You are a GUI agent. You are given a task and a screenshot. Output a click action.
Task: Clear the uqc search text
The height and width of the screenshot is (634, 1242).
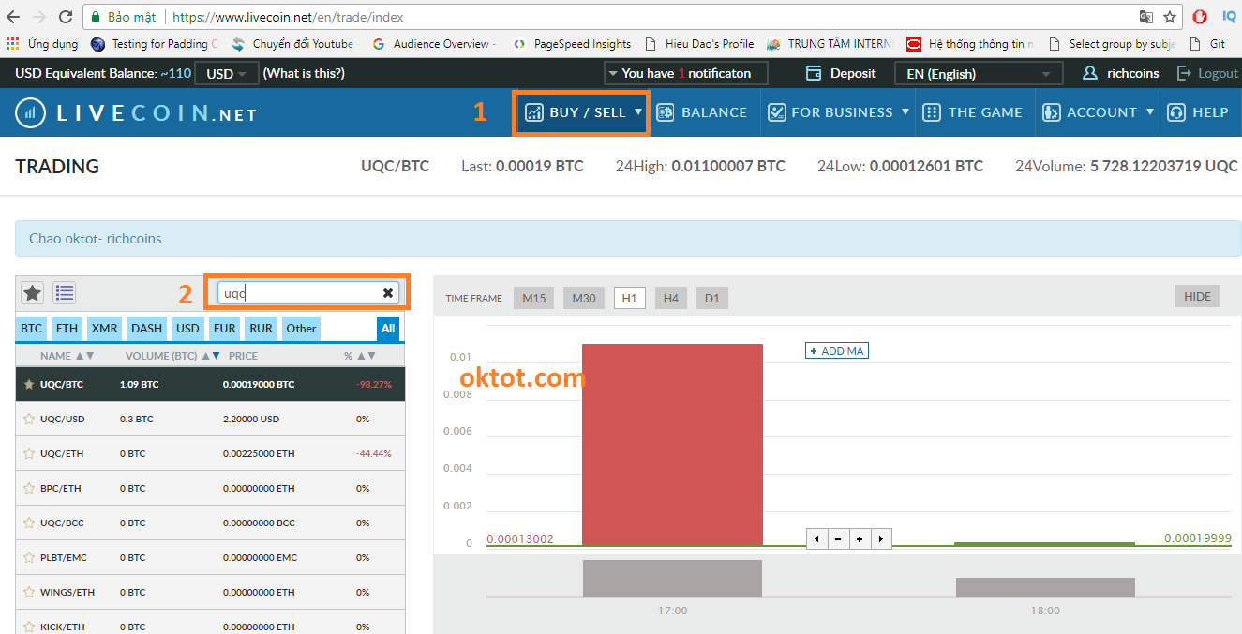coord(387,293)
